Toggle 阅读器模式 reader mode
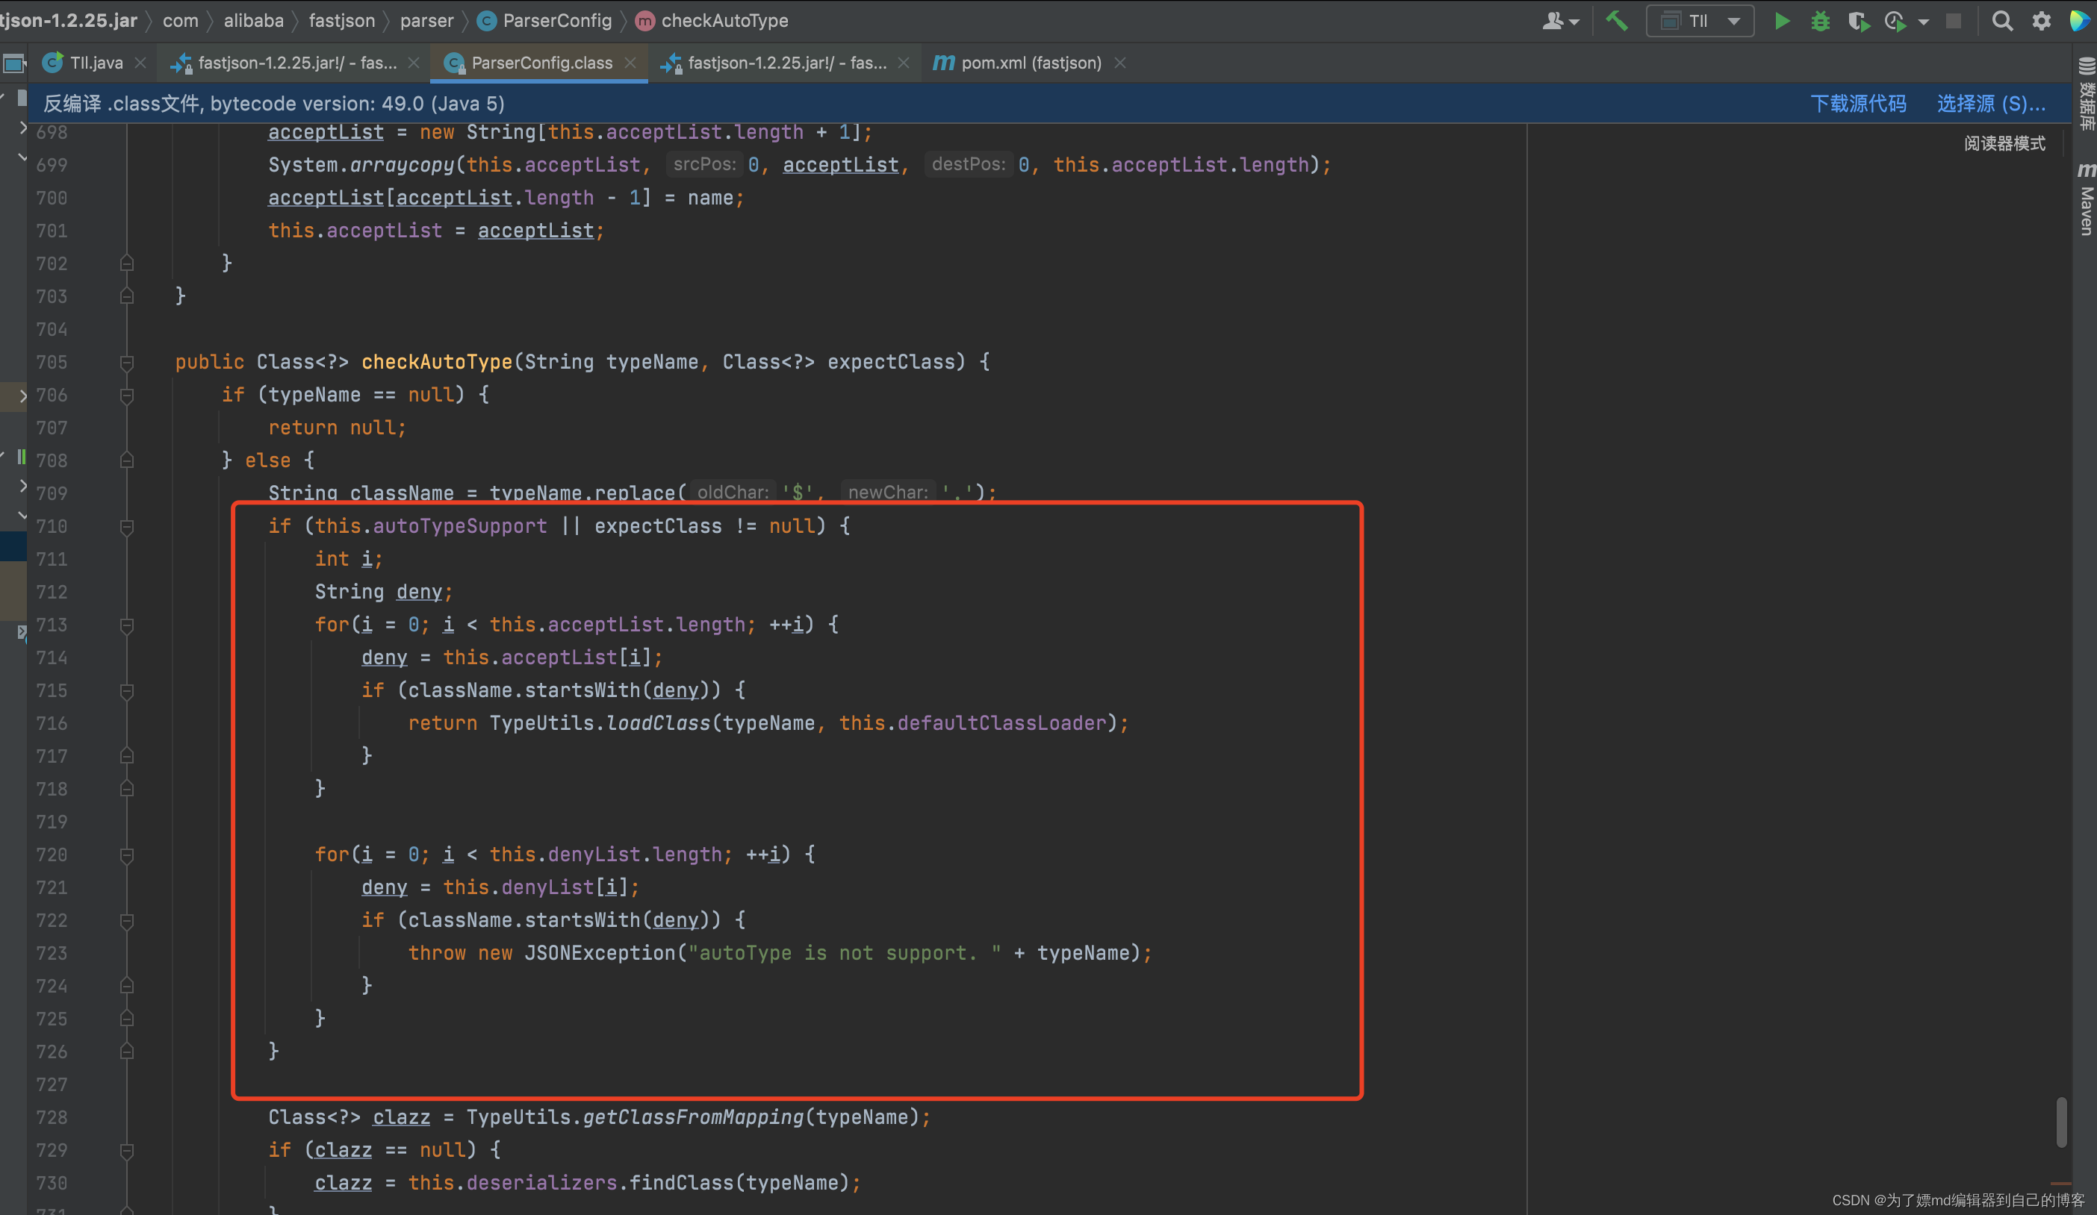Viewport: 2097px width, 1215px height. click(2004, 144)
